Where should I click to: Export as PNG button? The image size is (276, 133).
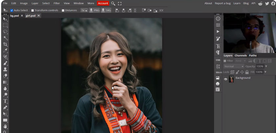pyautogui.click(x=94, y=10)
